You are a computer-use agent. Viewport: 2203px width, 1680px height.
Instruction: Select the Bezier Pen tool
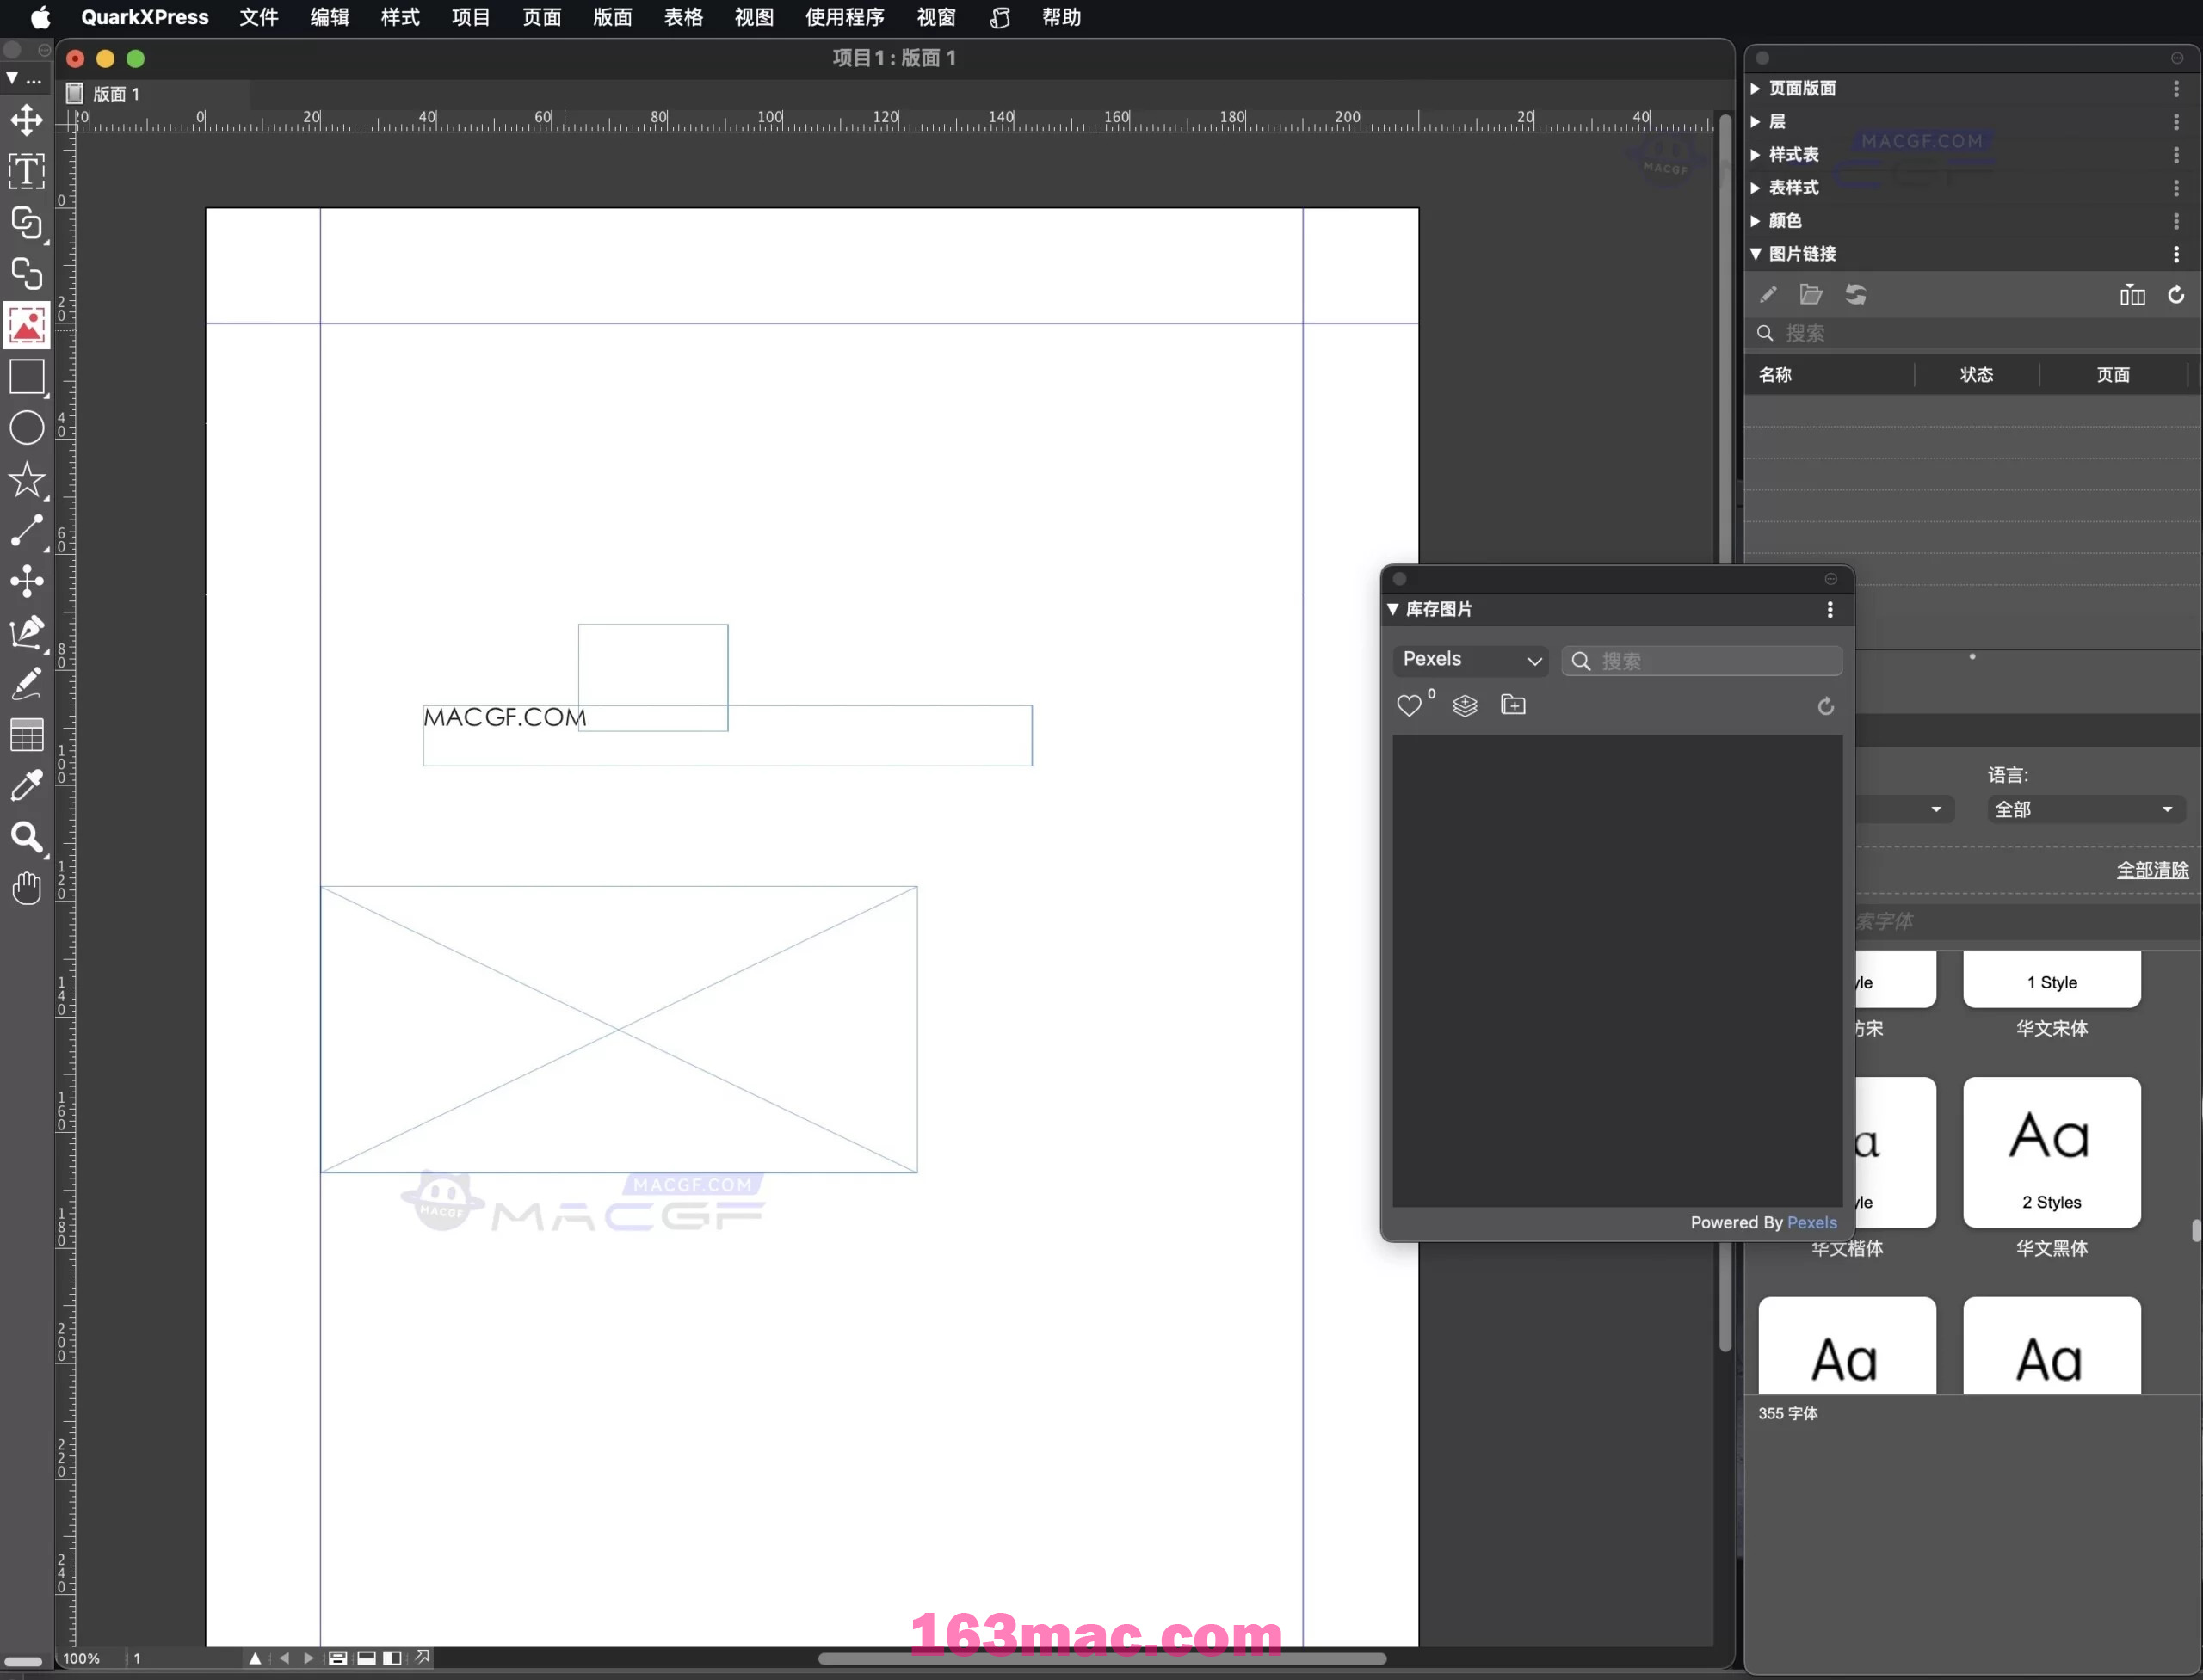click(x=27, y=632)
